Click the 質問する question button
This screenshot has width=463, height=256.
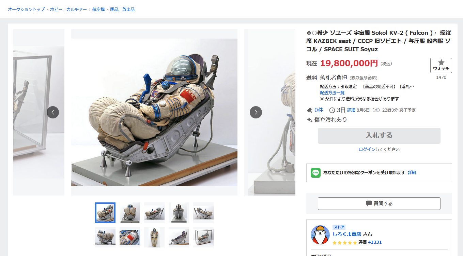click(379, 203)
